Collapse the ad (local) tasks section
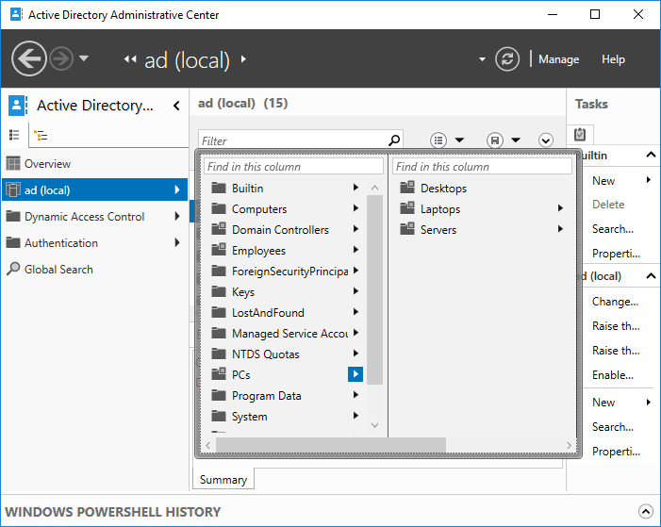Screen dimensions: 661x527 point(651,275)
